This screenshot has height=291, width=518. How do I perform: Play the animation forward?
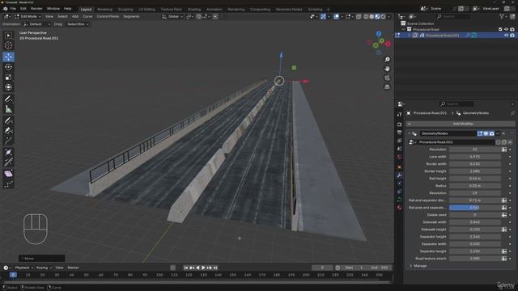[x=203, y=268]
